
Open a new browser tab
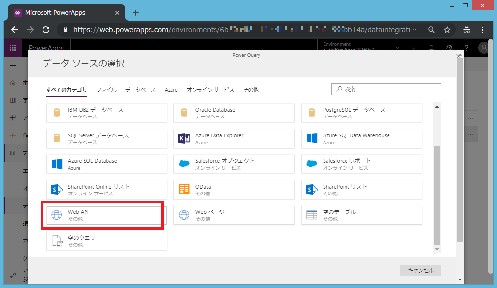[x=136, y=13]
